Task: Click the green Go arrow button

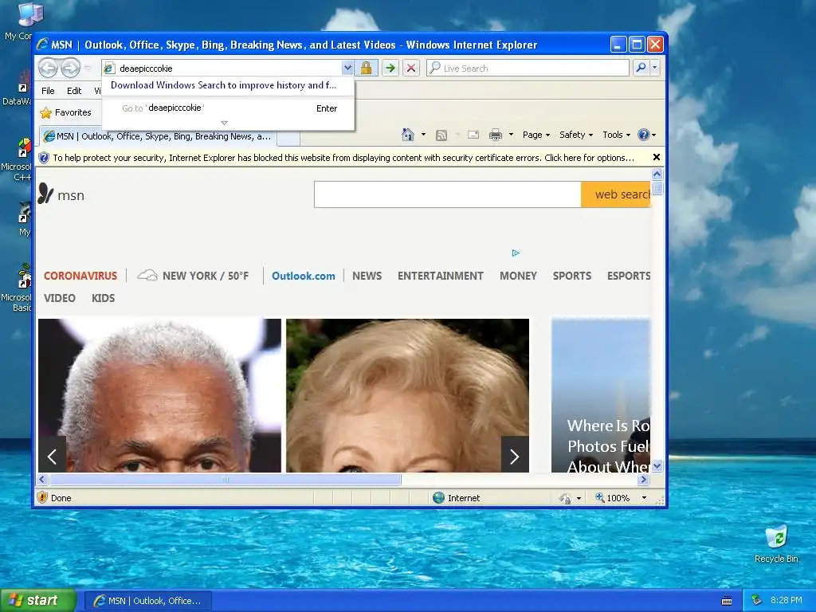Action: pos(390,69)
